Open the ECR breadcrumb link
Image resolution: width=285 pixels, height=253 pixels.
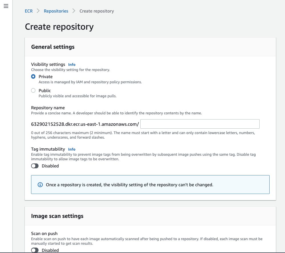[x=29, y=11]
